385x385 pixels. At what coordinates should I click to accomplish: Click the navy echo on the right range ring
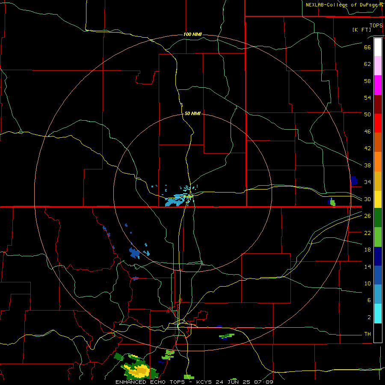(x=354, y=181)
